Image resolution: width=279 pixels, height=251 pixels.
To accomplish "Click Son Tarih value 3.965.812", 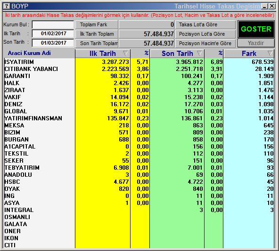I will (189, 62).
